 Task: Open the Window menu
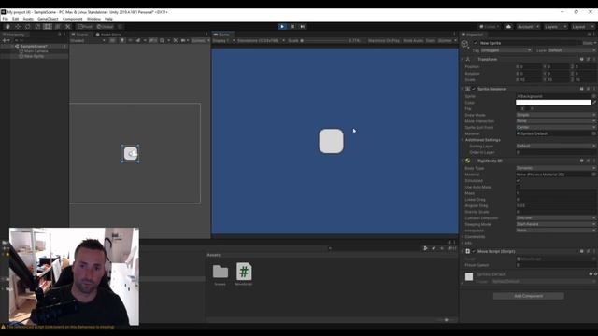pyautogui.click(x=93, y=19)
